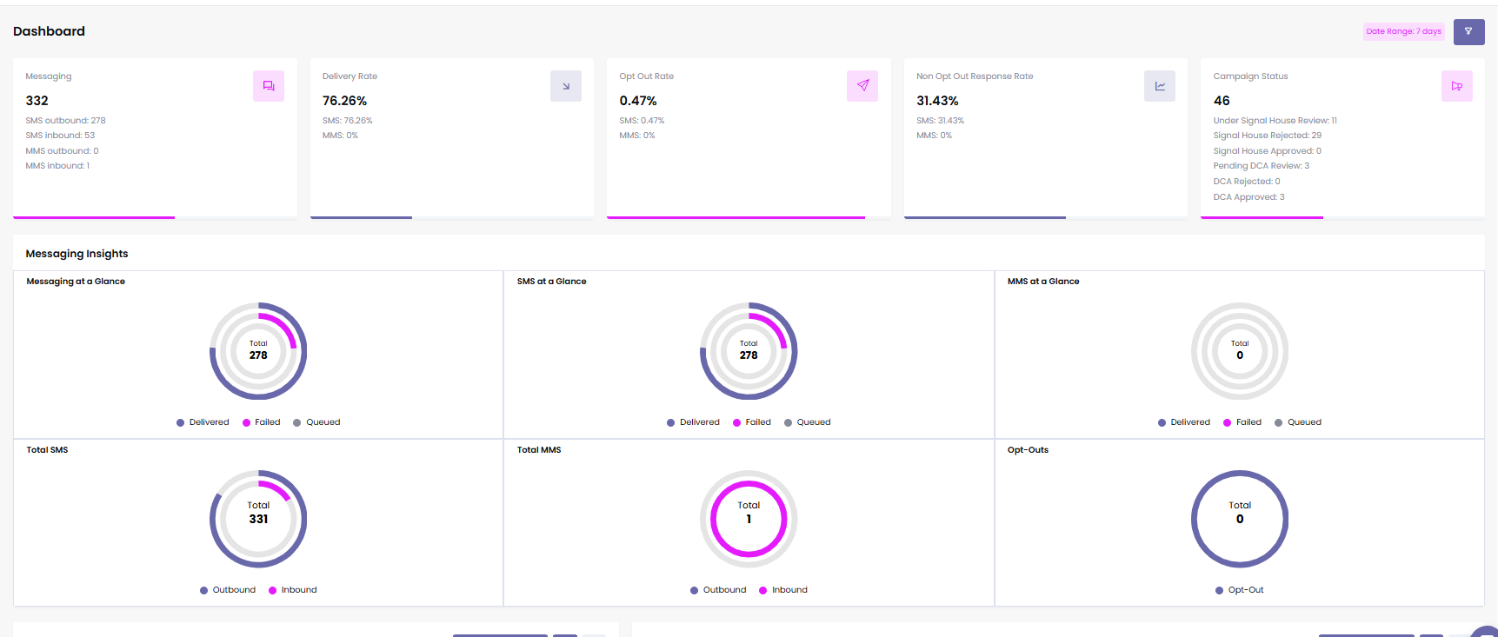The height and width of the screenshot is (637, 1498).
Task: Click the Messaging Insights heading
Action: pos(77,254)
